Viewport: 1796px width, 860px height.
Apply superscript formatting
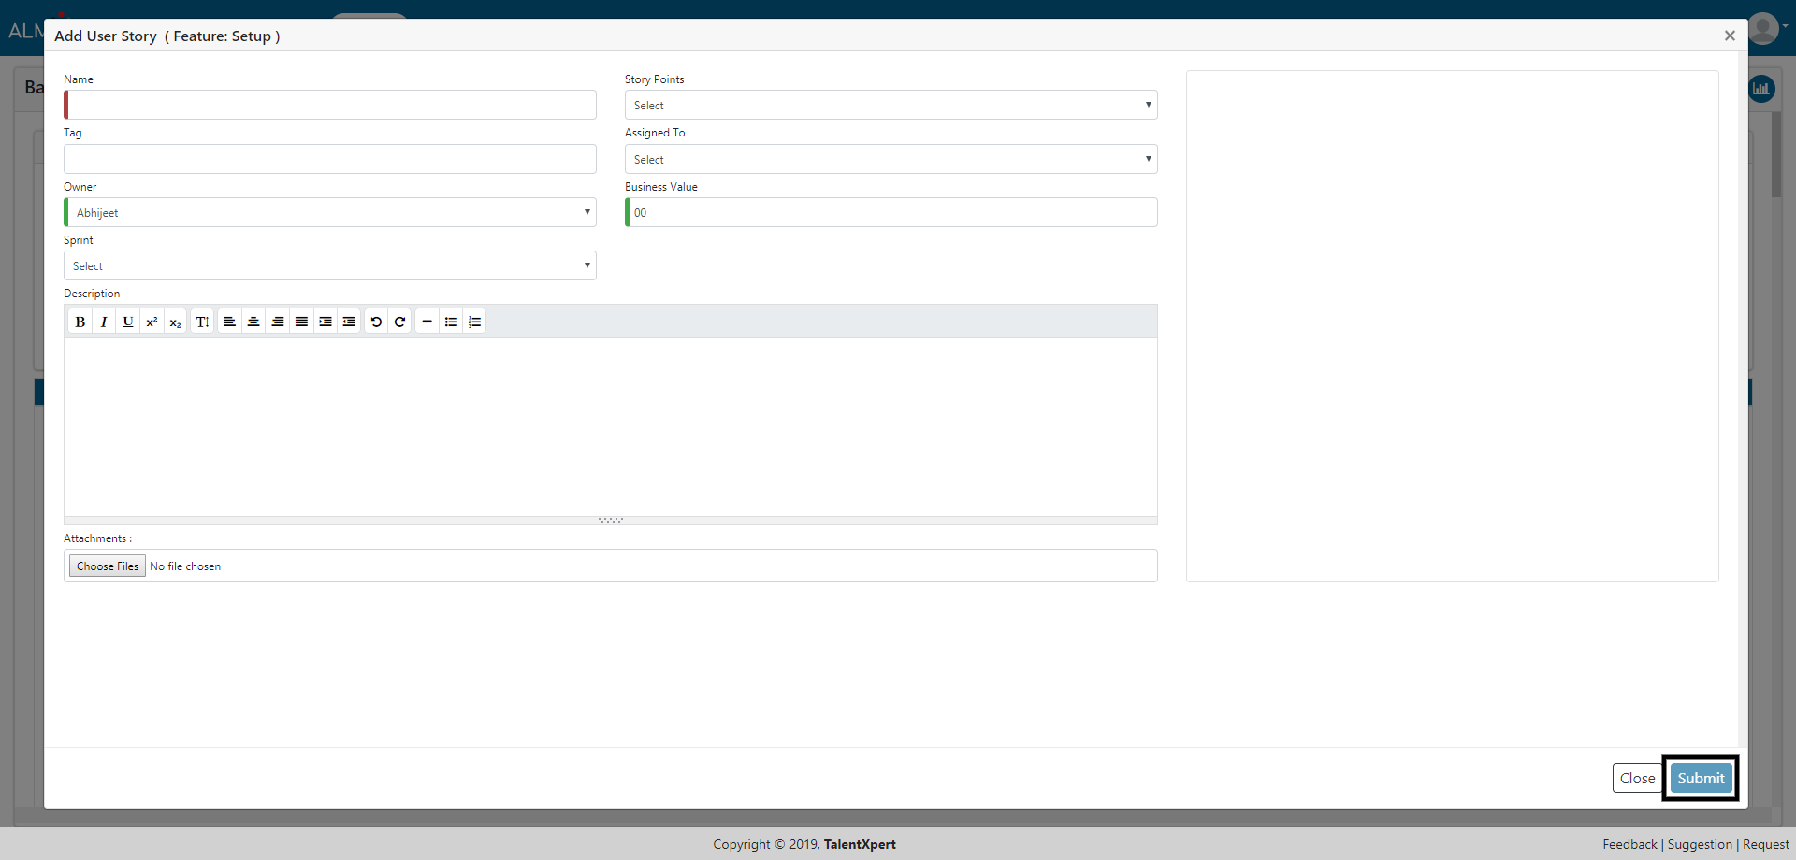tap(152, 322)
